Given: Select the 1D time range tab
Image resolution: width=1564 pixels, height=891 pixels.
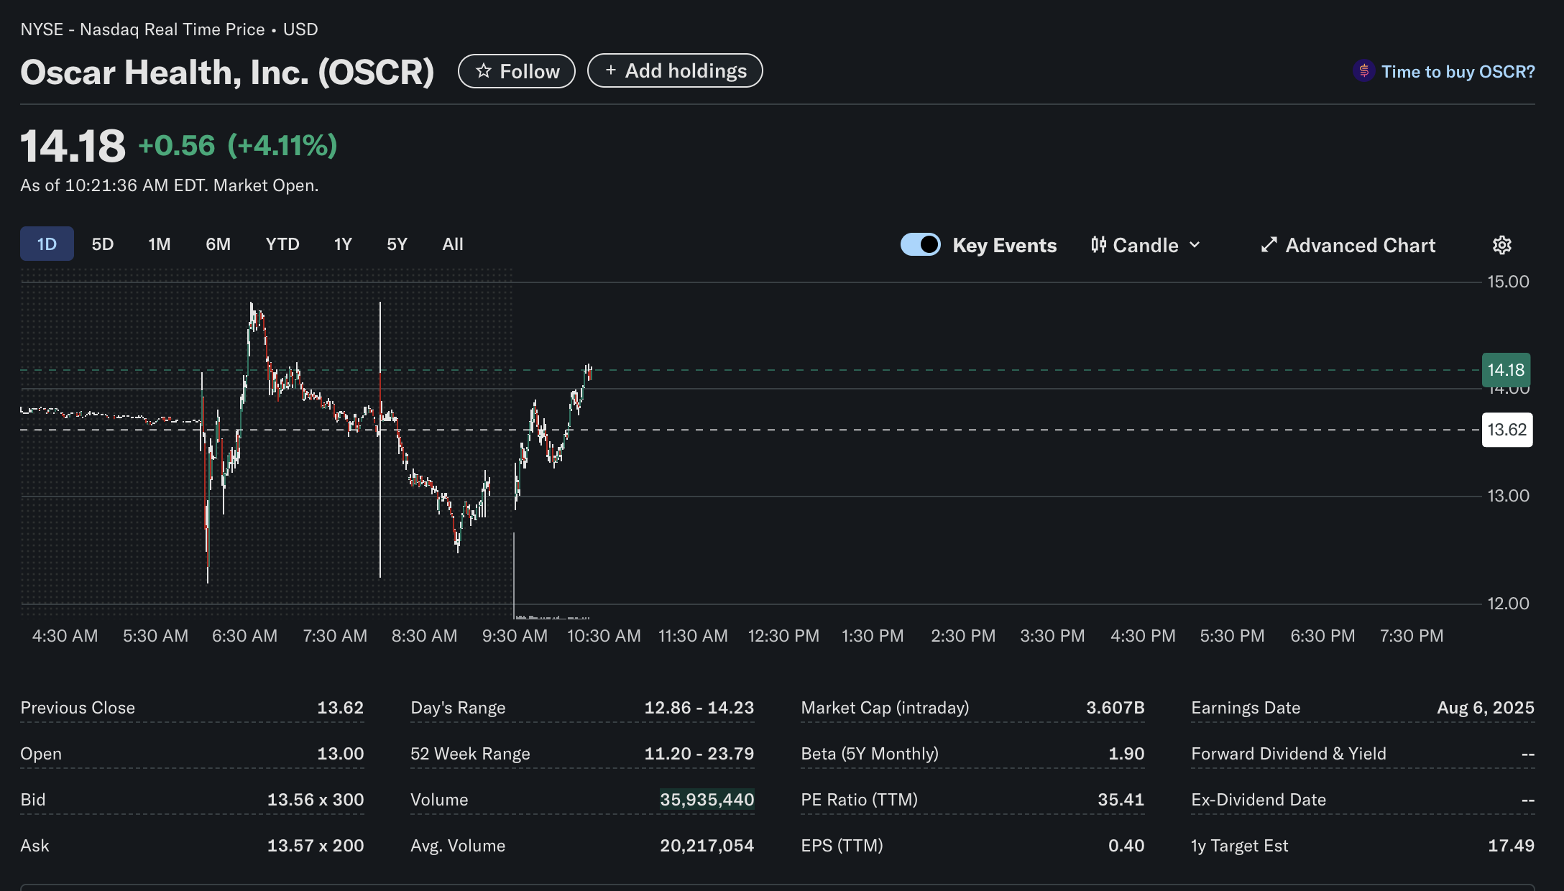Looking at the screenshot, I should pyautogui.click(x=47, y=244).
